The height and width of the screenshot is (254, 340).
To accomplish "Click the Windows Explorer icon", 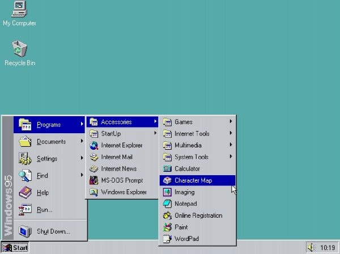I will tap(94, 192).
